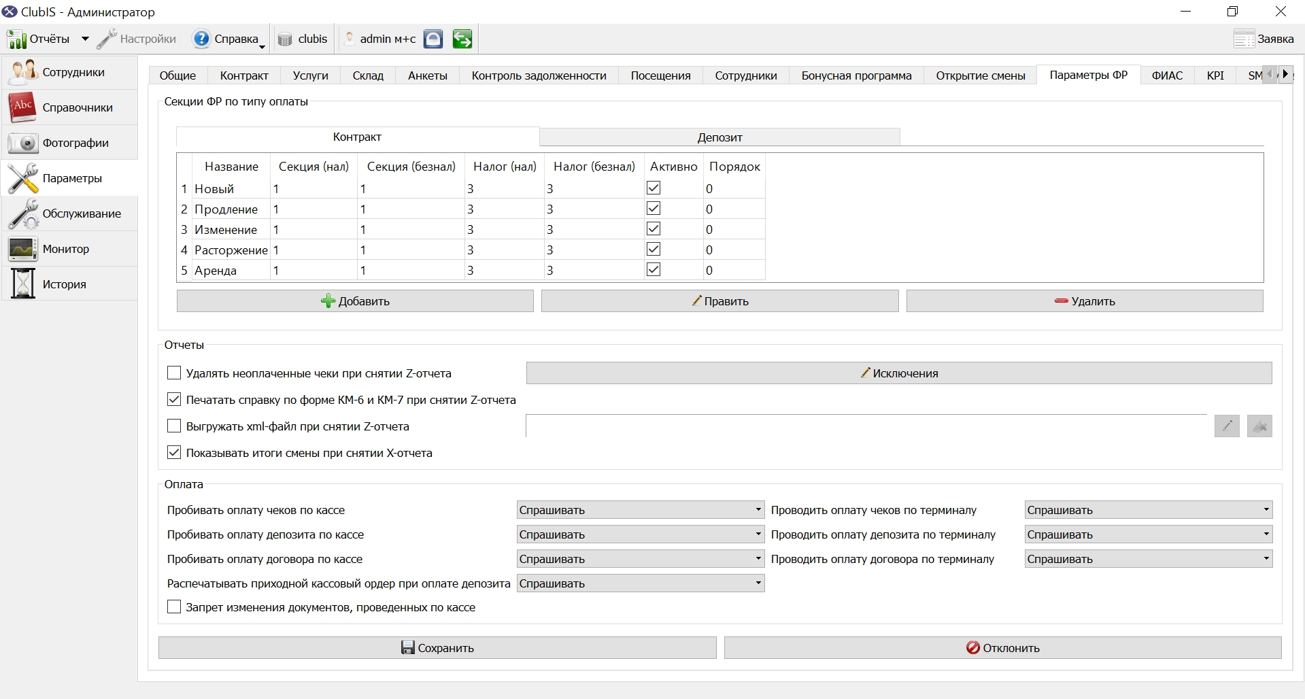Open the Отчёты dropdown arrow in toolbar

pyautogui.click(x=85, y=39)
